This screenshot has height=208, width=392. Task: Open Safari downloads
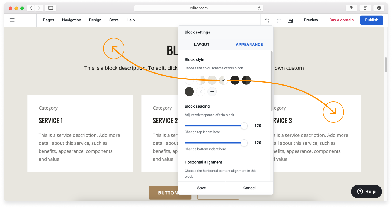(379, 8)
